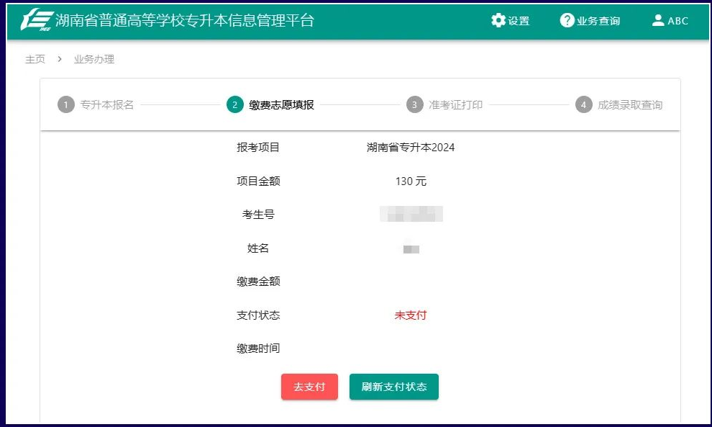Click the 刷新支付状态 refresh button

pyautogui.click(x=394, y=386)
